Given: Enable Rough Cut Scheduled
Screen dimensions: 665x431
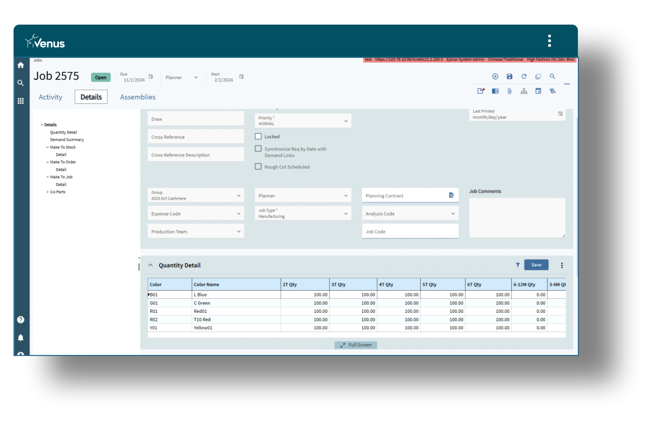Looking at the screenshot, I should point(258,167).
